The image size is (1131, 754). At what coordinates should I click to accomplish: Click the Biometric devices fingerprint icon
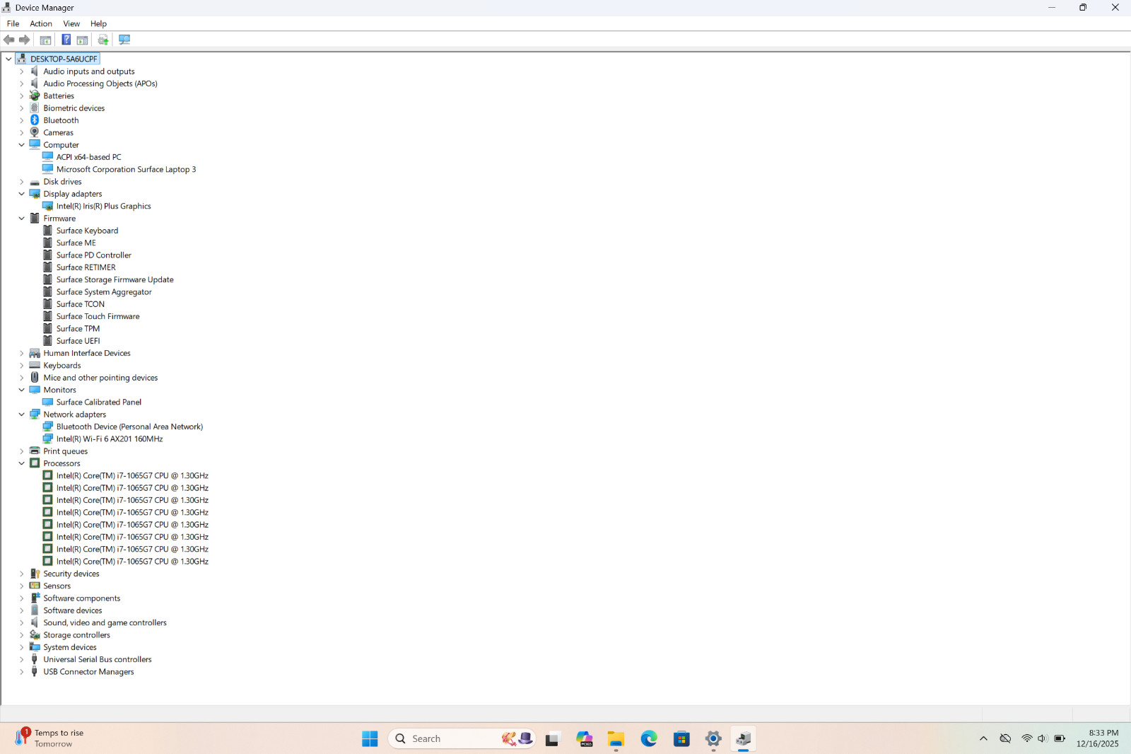tap(35, 108)
